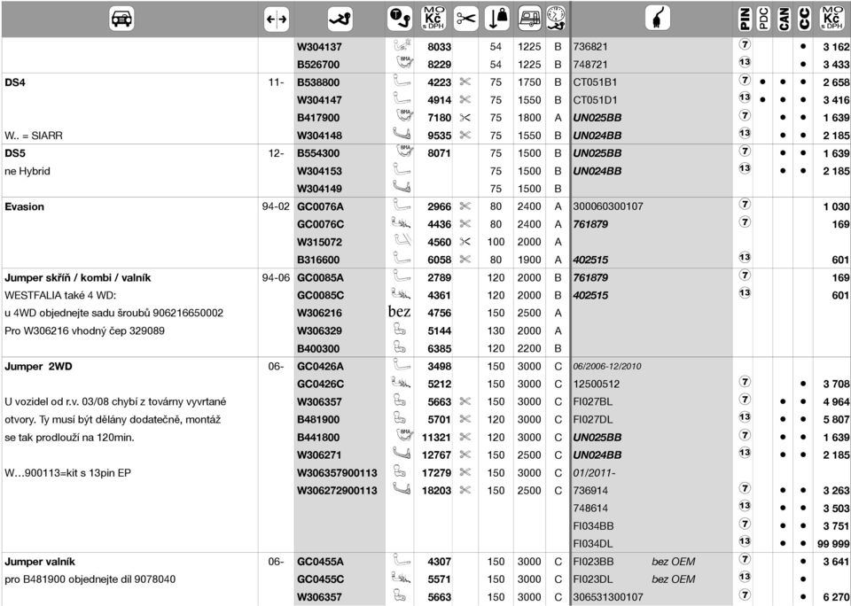Image resolution: width=851 pixels, height=606 pixels.
Task: Click the 13-pin circle in CT051D1 row
Action: coord(746,98)
